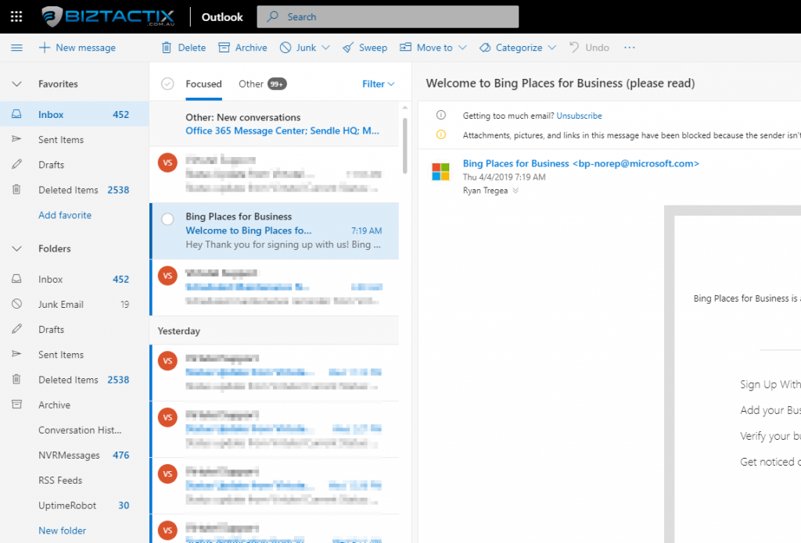Click the sender address bp-norep@microsoft.com
The height and width of the screenshot is (543, 801).
point(635,163)
